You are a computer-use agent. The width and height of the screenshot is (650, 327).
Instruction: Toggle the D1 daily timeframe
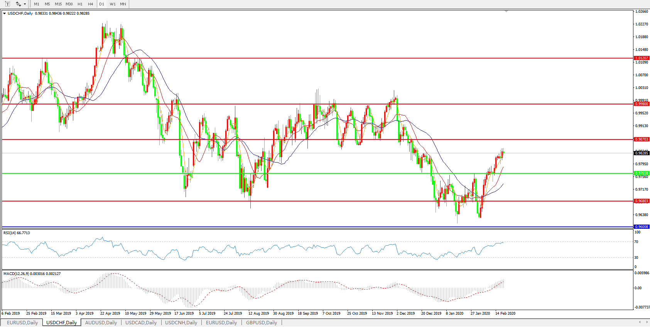[x=101, y=4]
